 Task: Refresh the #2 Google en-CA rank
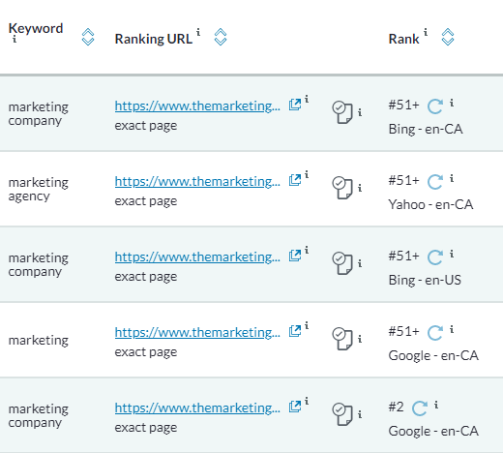(420, 408)
